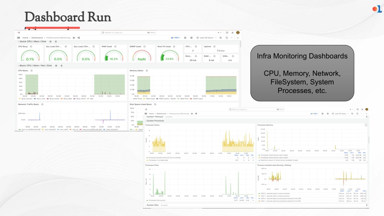Click info icon beside Root FS Used
The height and width of the screenshot is (216, 384).
click(x=174, y=46)
